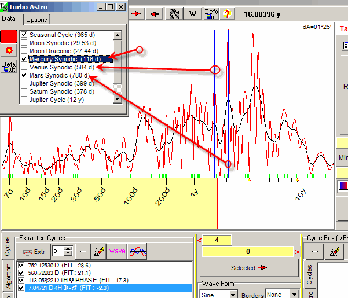The height and width of the screenshot is (298, 348).
Task: Click the W toolbar button
Action: point(193,14)
